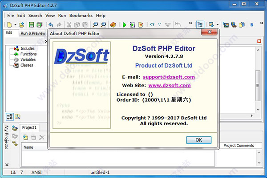Click the greyed My Projects box icon

pyautogui.click(x=15, y=136)
